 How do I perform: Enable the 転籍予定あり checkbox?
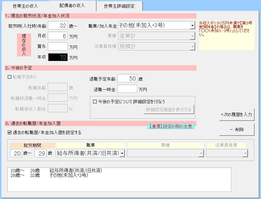click(9, 77)
